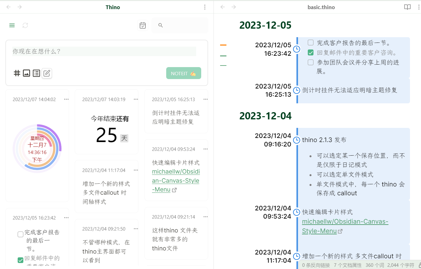Open basic.thino pane more options menu
Screen dimensions: 421x269
[419, 7]
